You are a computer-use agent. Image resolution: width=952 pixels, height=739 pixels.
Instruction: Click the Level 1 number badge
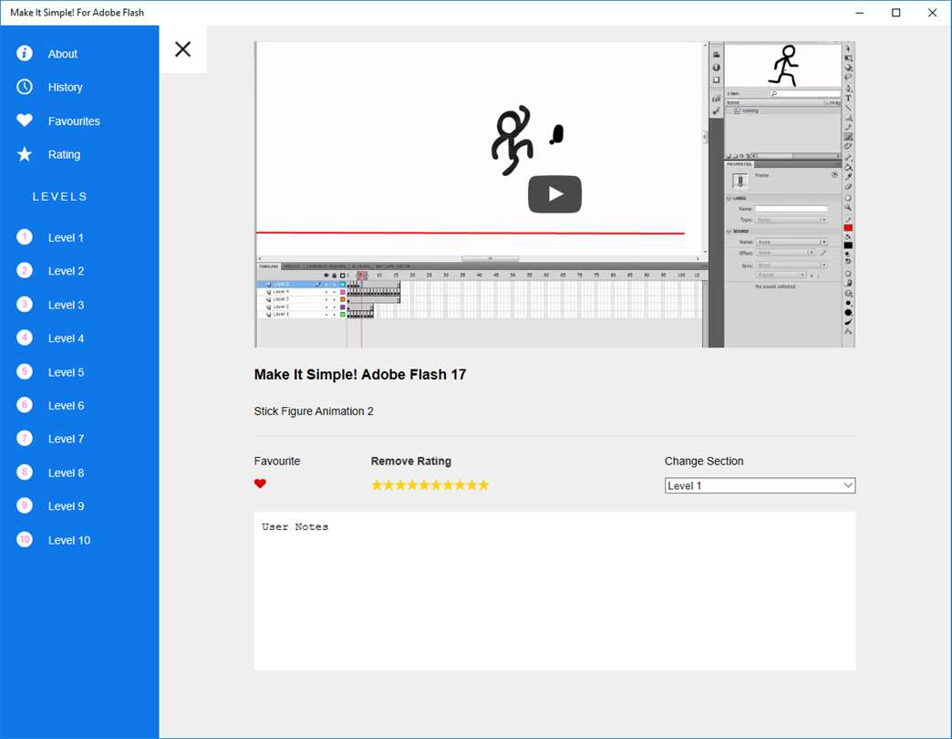point(25,237)
